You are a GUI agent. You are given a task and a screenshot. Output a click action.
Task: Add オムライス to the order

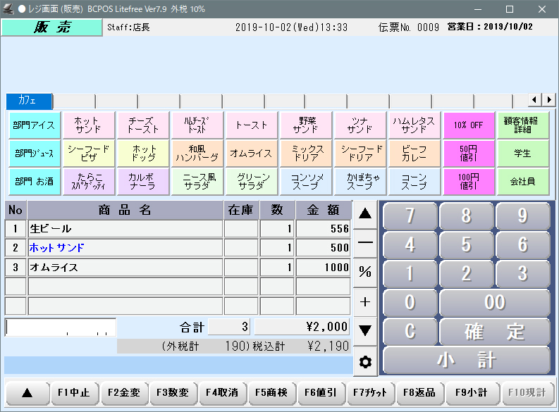(252, 154)
